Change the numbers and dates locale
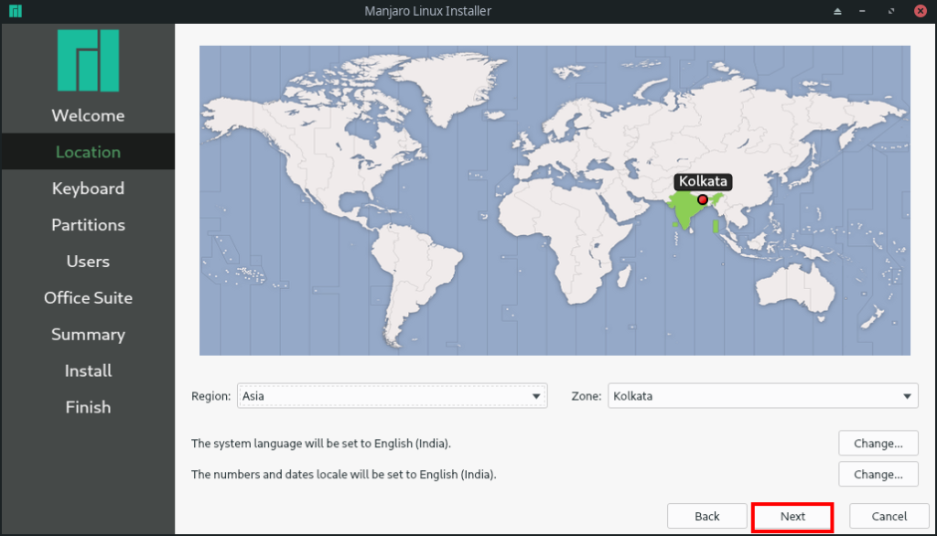Screen dimensions: 937x536 [x=878, y=475]
